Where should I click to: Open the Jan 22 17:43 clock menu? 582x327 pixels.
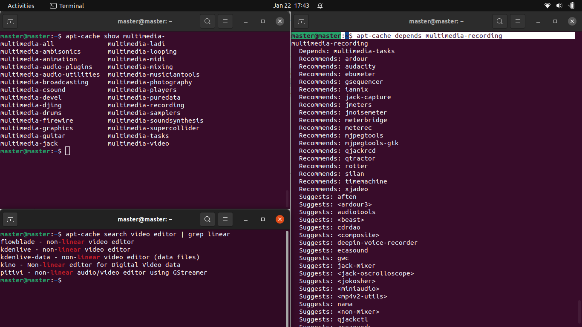291,6
